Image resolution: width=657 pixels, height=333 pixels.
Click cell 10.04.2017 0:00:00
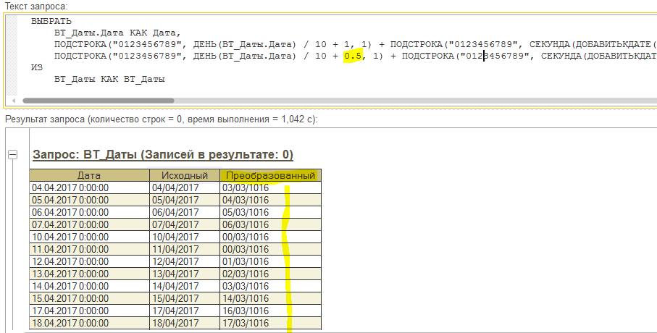pyautogui.click(x=89, y=237)
